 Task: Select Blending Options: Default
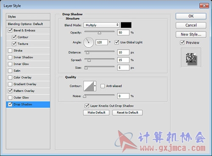point(28,24)
